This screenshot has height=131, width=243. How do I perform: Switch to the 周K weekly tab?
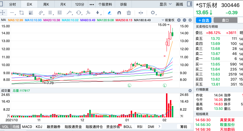46,4
